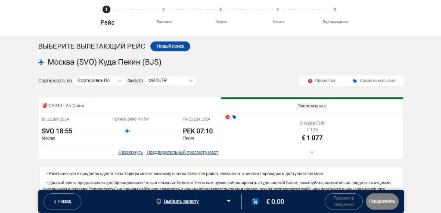This screenshot has height=213, width=441.
Task: Expand the currency selector arrow
Action: click(x=229, y=201)
